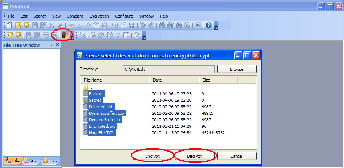Click the Browse button

pos(237,69)
